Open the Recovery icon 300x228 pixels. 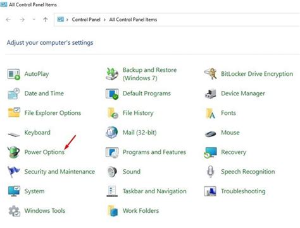pyautogui.click(x=210, y=152)
